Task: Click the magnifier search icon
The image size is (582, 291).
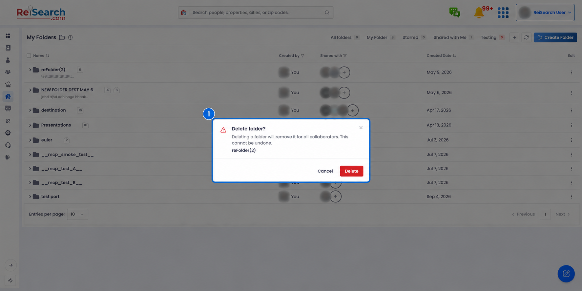Action: point(327,12)
